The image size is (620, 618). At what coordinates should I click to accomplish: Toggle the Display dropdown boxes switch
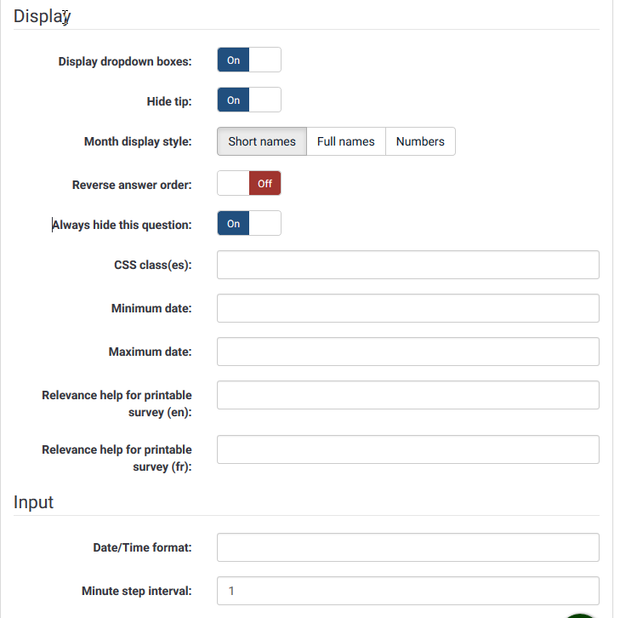click(x=248, y=60)
